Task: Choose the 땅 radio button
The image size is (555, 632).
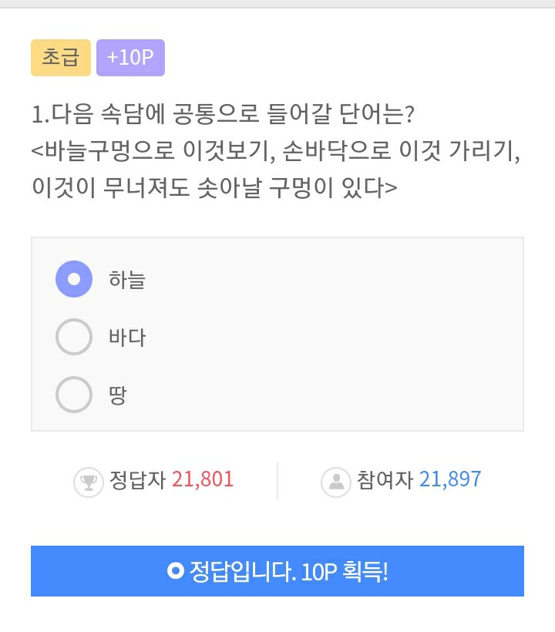Action: tap(74, 395)
